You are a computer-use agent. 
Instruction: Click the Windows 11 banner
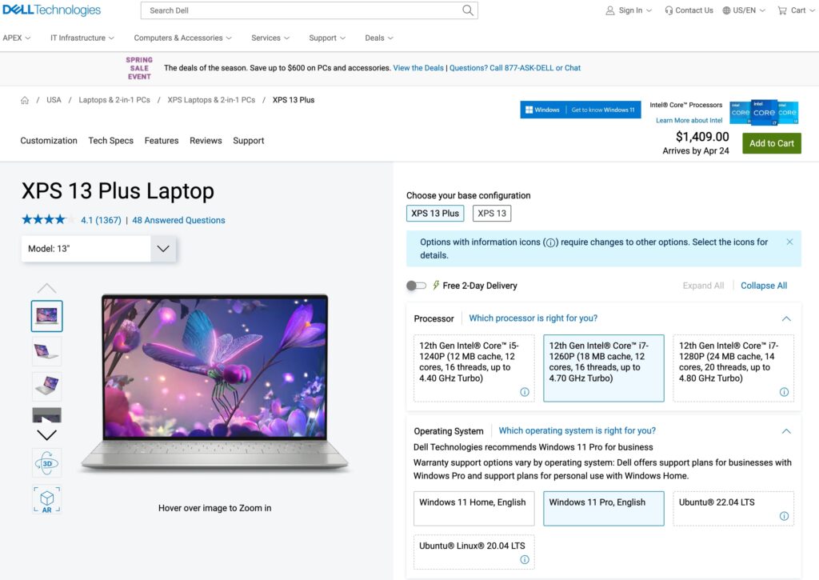click(x=581, y=110)
